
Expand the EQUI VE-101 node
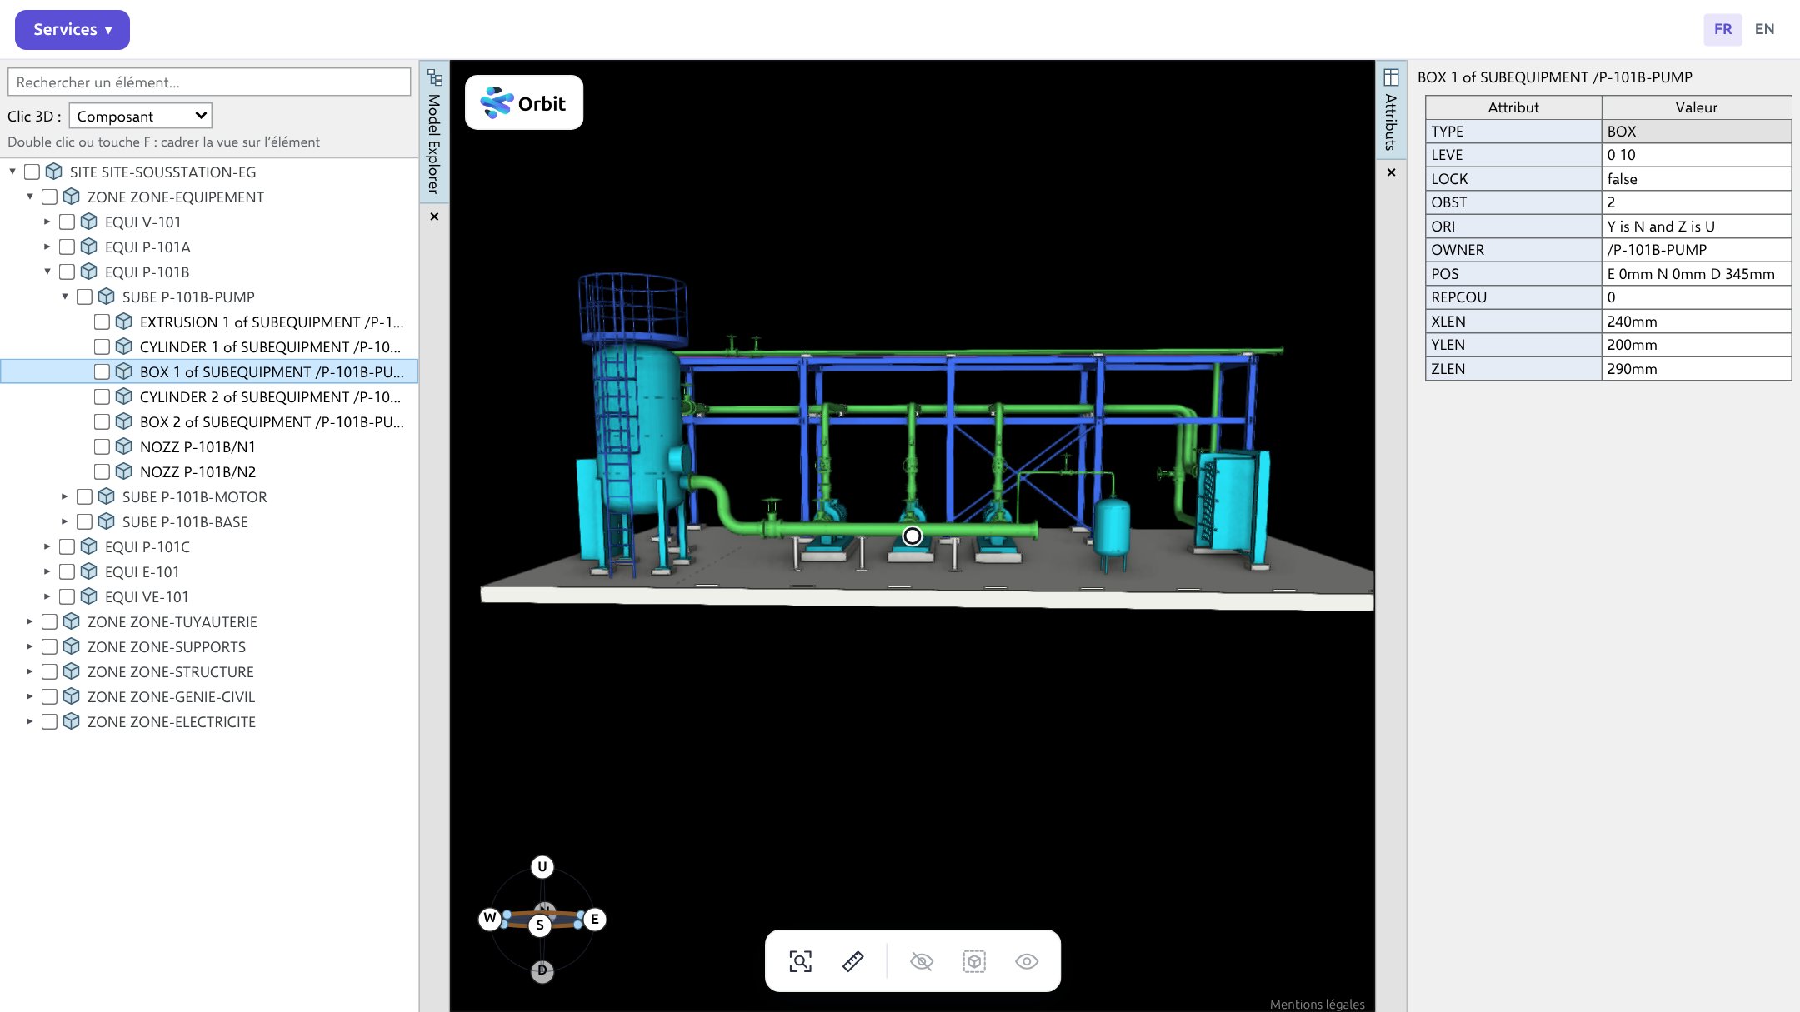(47, 596)
